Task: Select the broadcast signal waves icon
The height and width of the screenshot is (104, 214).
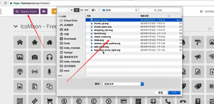Action: click(35, 72)
